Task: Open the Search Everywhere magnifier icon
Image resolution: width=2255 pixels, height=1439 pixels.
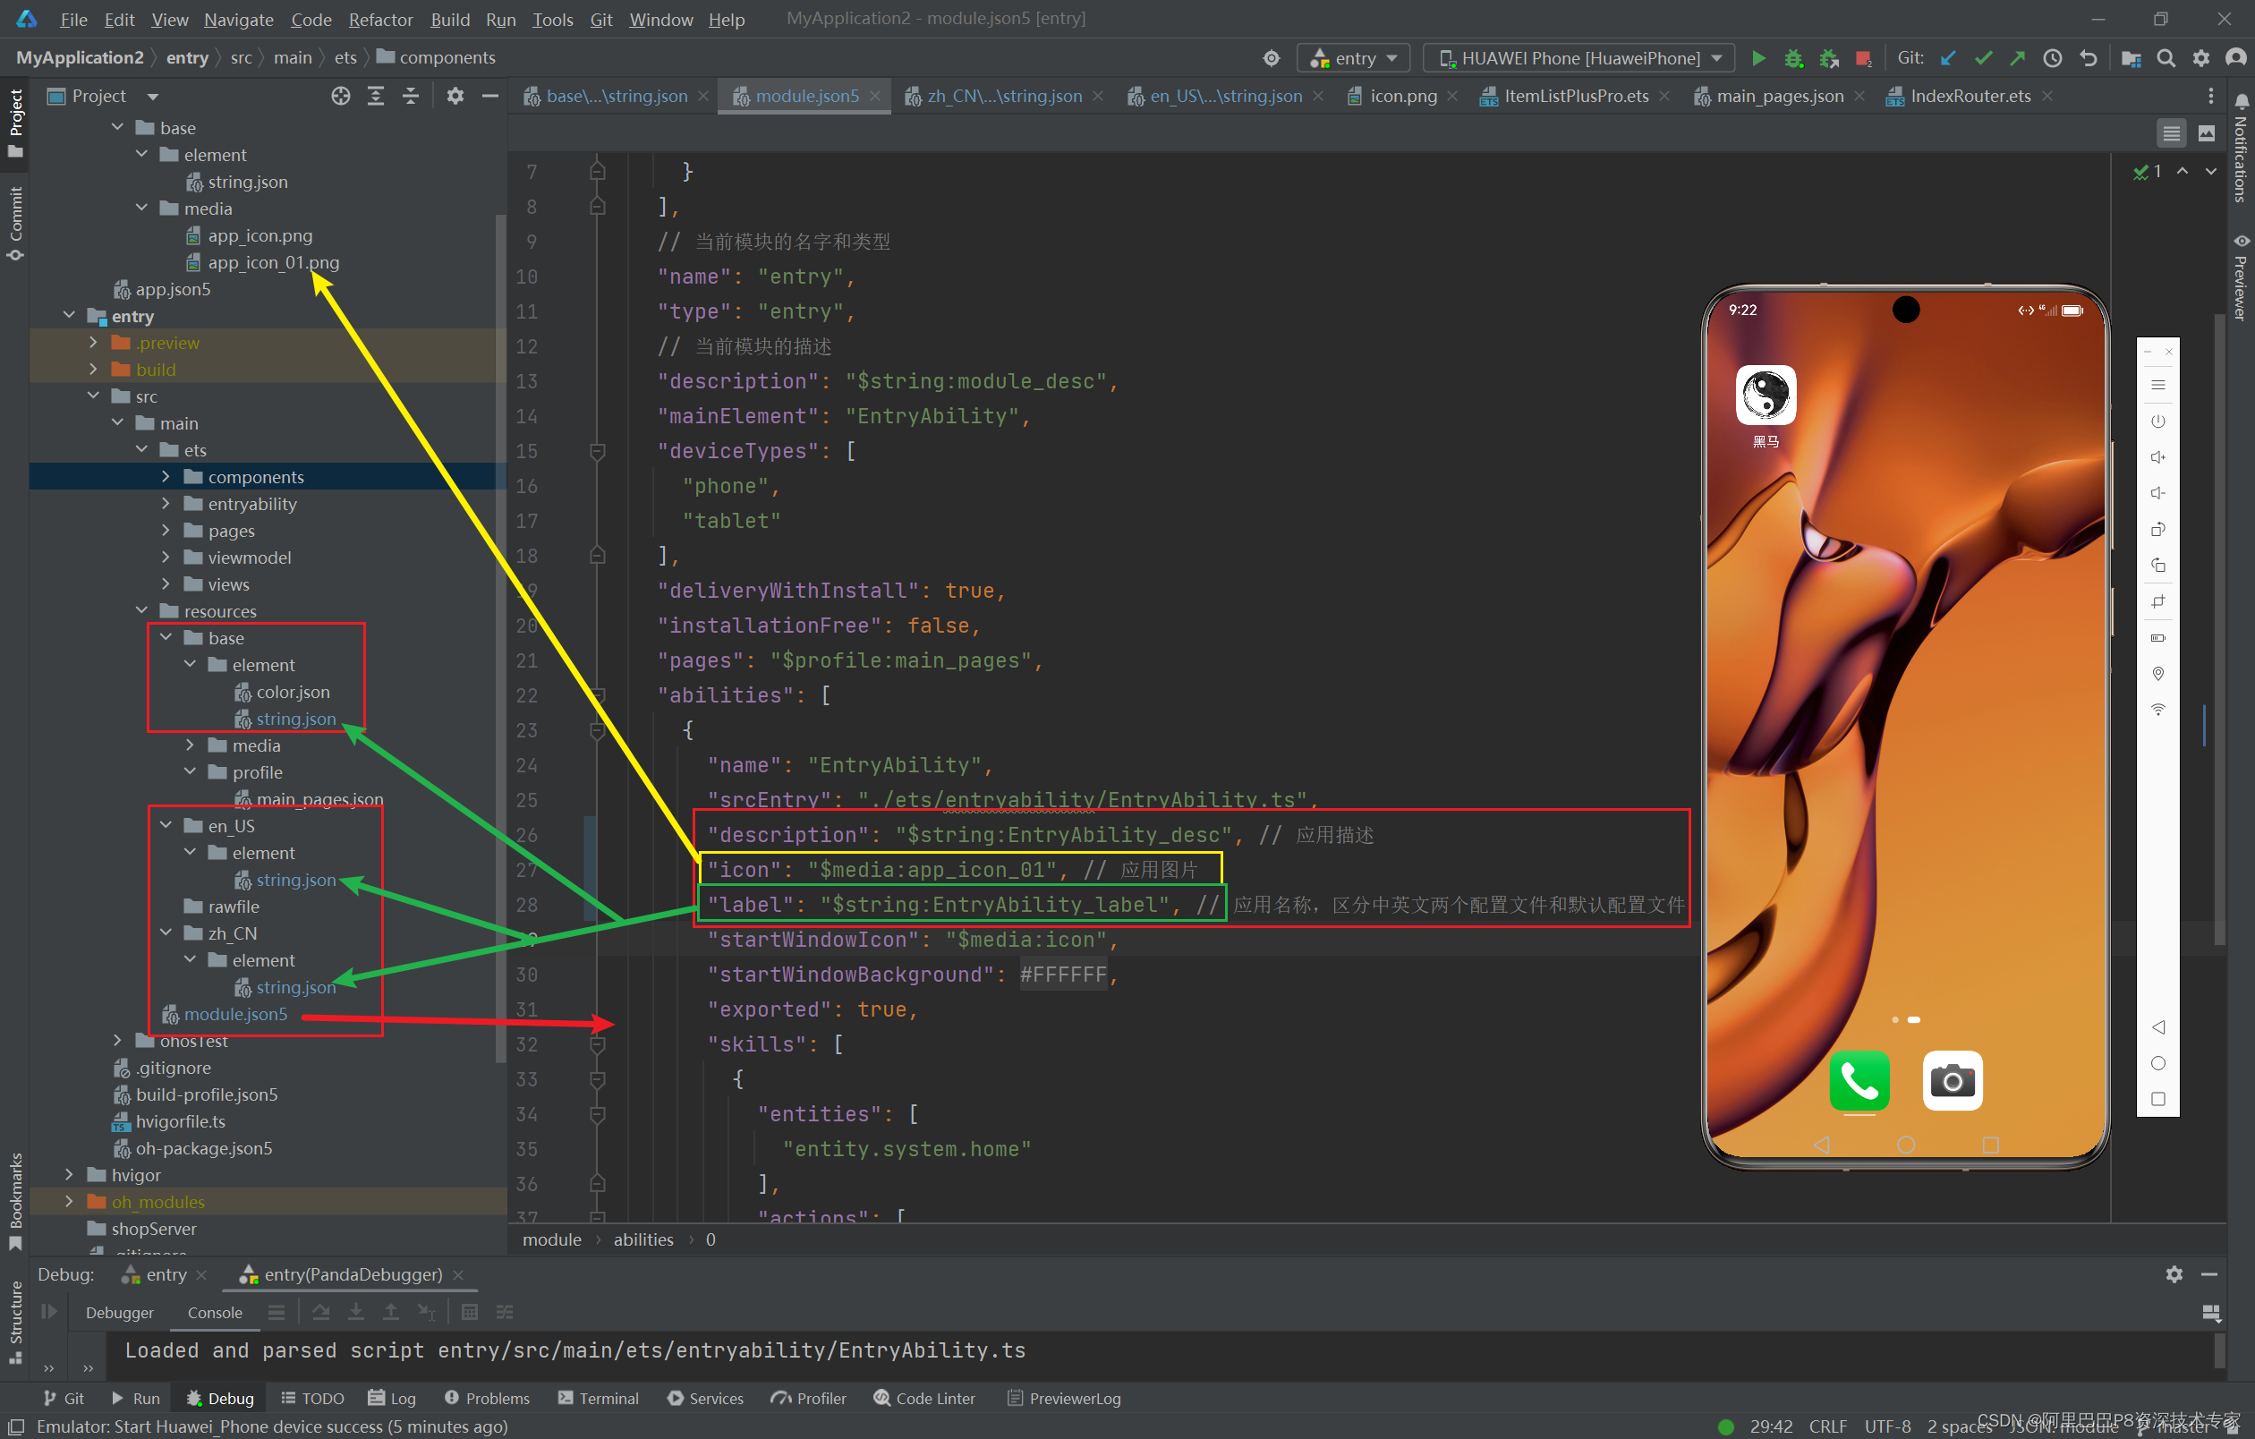Action: coord(2166,58)
